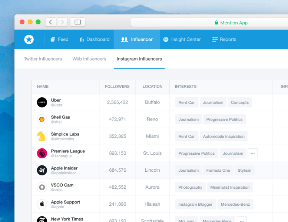This screenshot has height=222, width=288.
Task: Click the Stylism tag
Action: pos(245,171)
